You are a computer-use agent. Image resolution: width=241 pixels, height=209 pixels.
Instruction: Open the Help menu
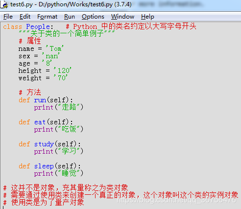147,17
